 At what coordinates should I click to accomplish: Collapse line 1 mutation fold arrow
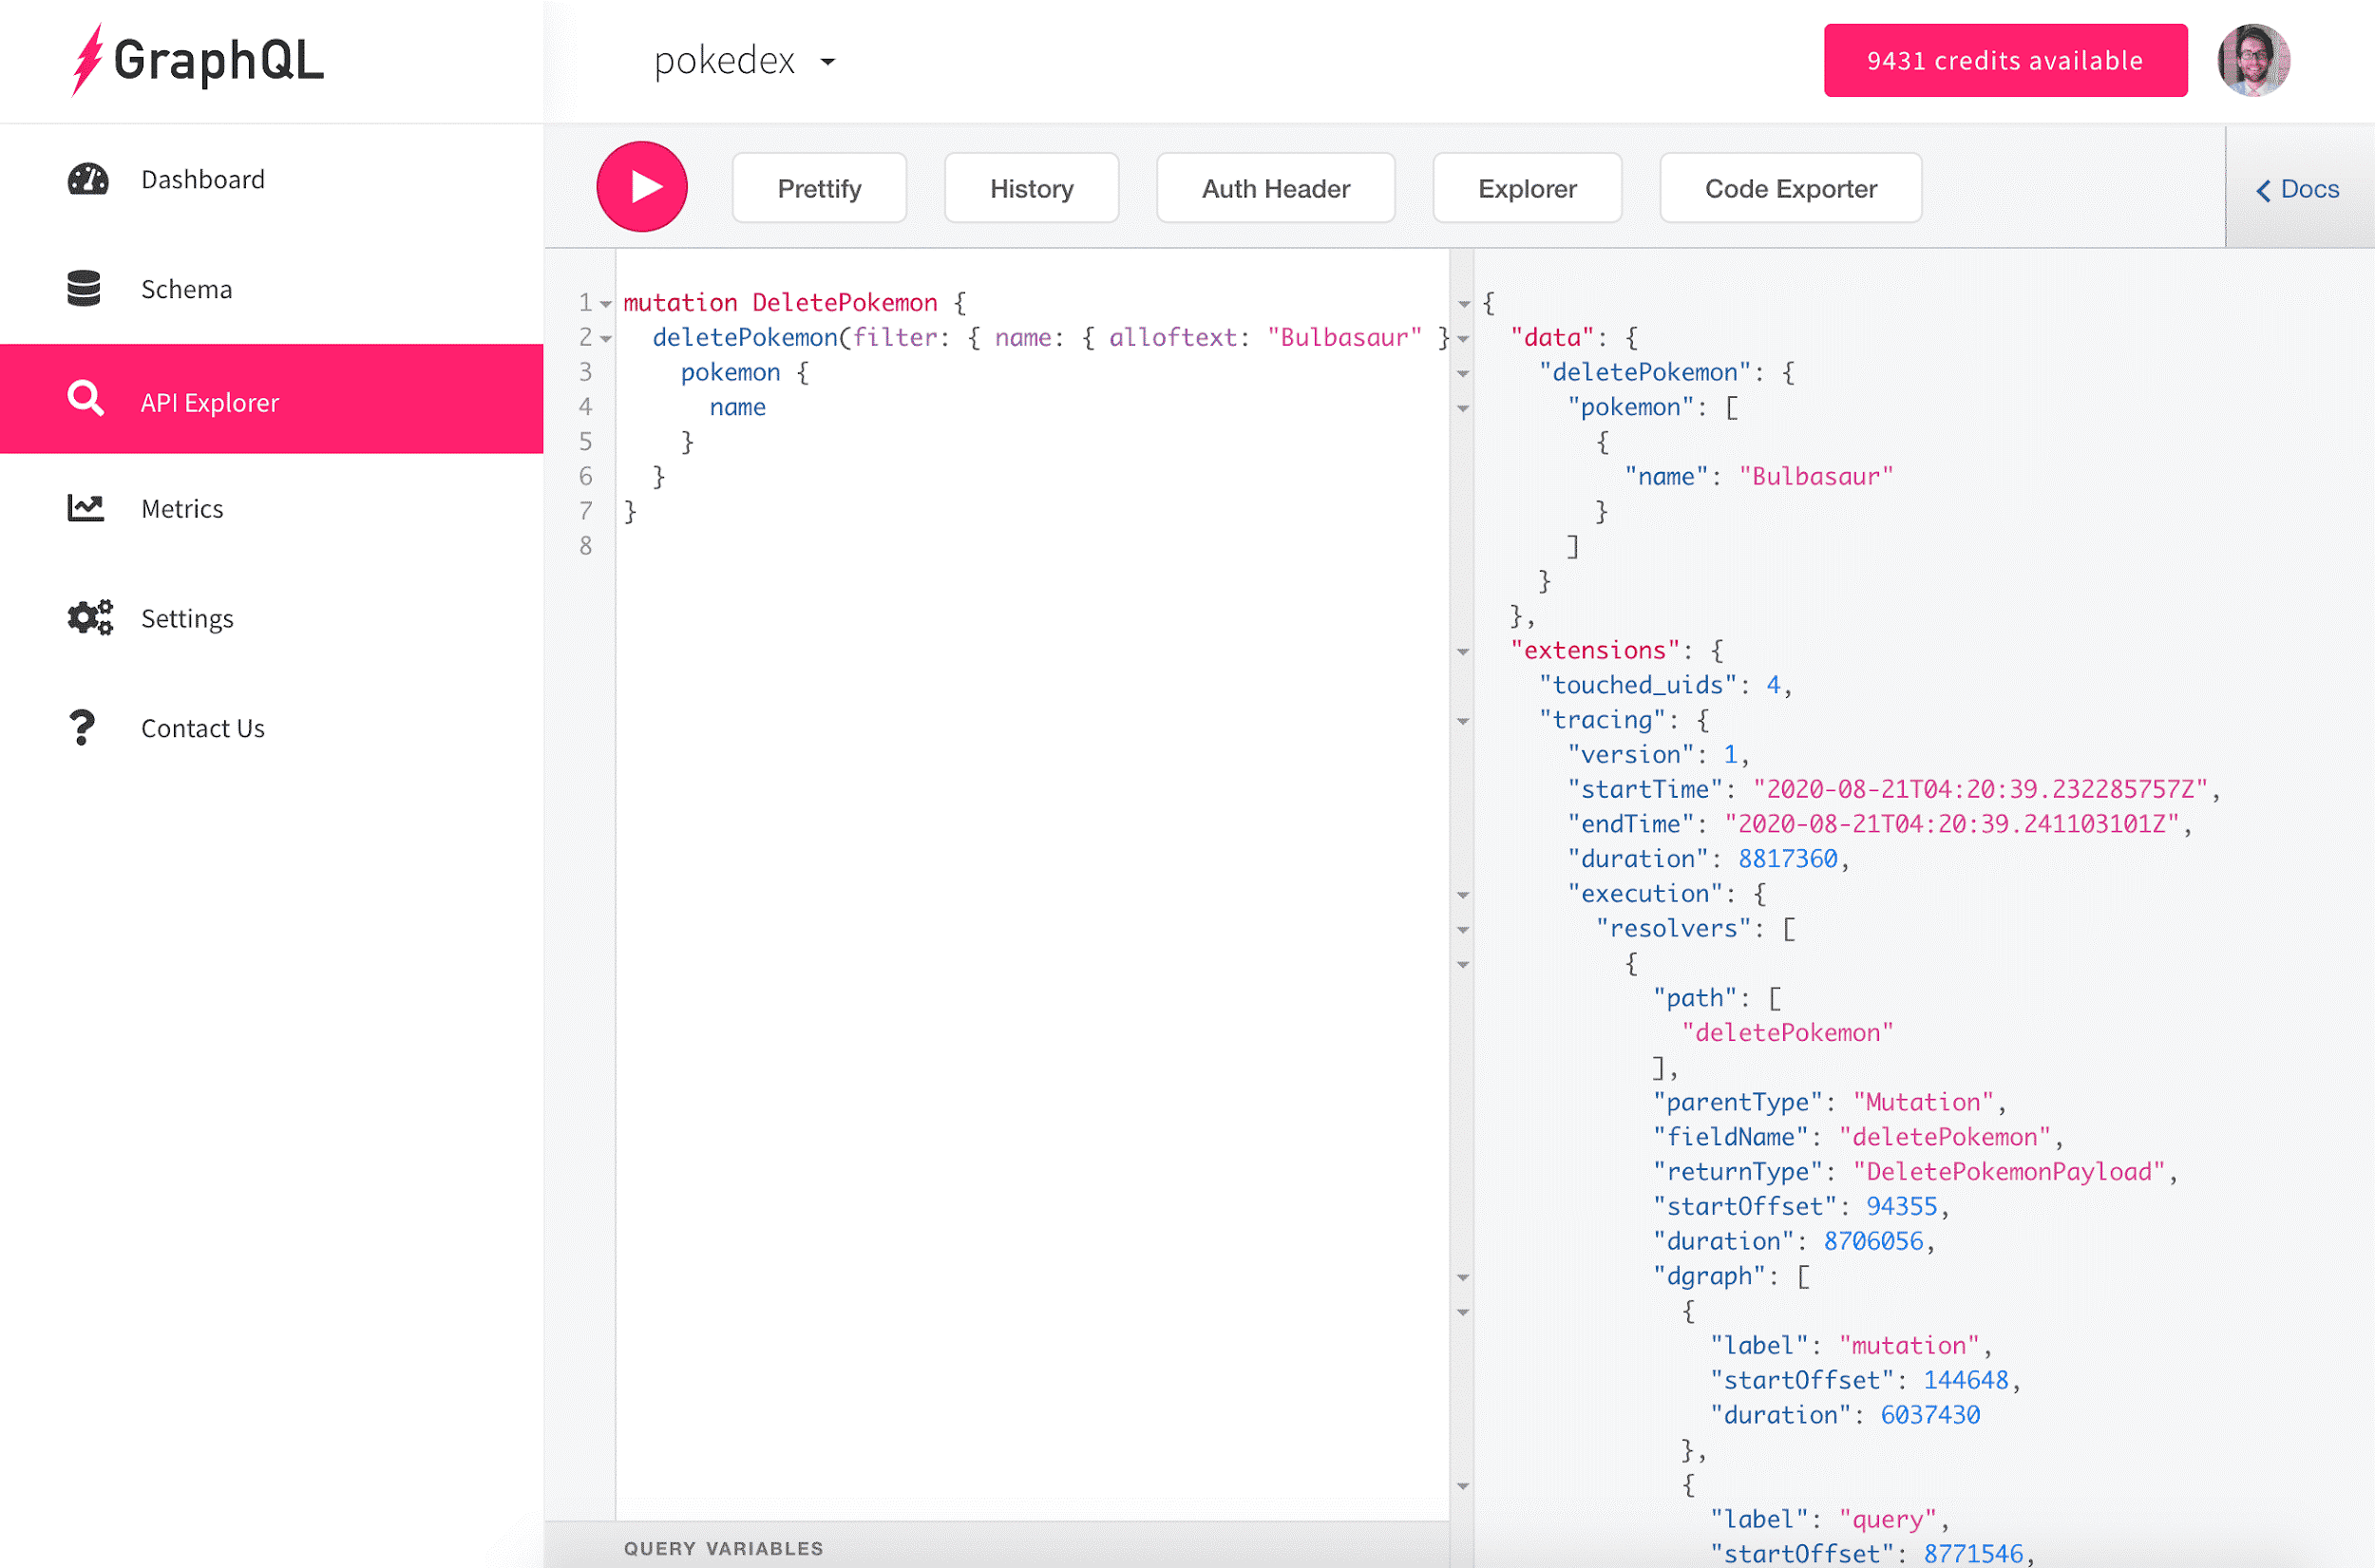pos(606,304)
